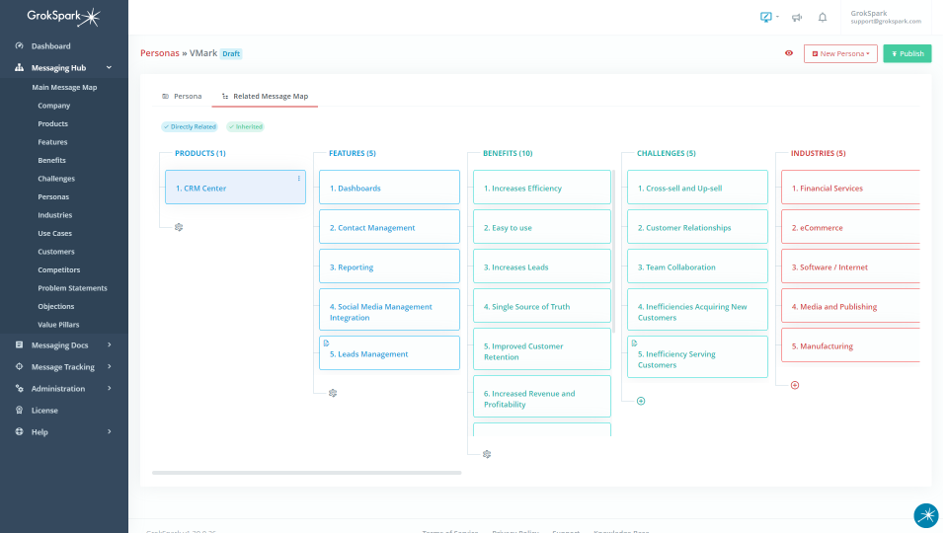The width and height of the screenshot is (948, 533).
Task: Click the Message Tracking target icon
Action: (x=20, y=367)
